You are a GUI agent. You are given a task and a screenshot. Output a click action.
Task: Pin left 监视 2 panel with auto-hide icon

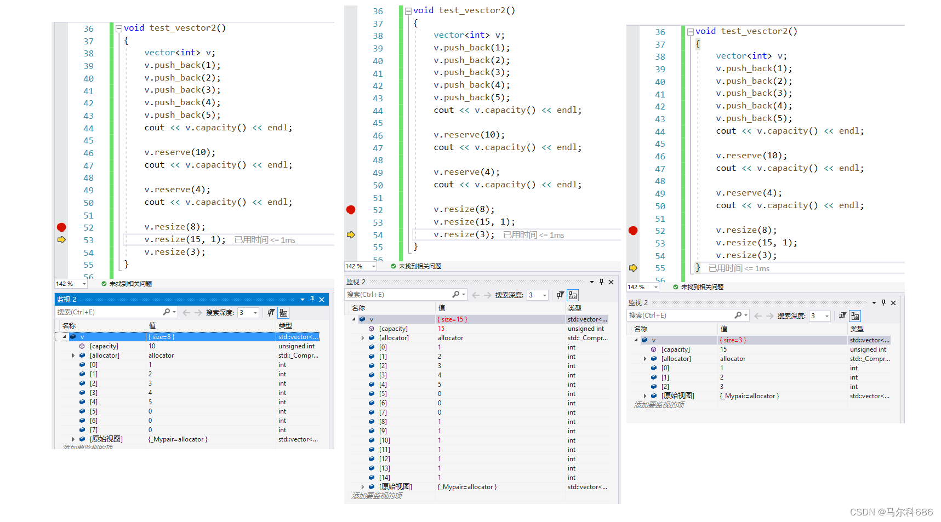(312, 299)
